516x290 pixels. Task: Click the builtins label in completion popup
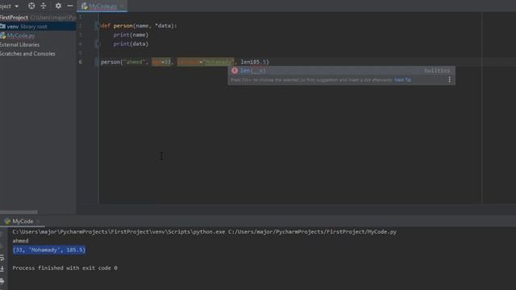437,71
